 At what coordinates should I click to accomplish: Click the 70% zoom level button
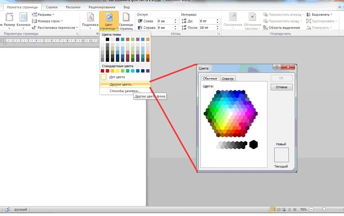(x=303, y=210)
